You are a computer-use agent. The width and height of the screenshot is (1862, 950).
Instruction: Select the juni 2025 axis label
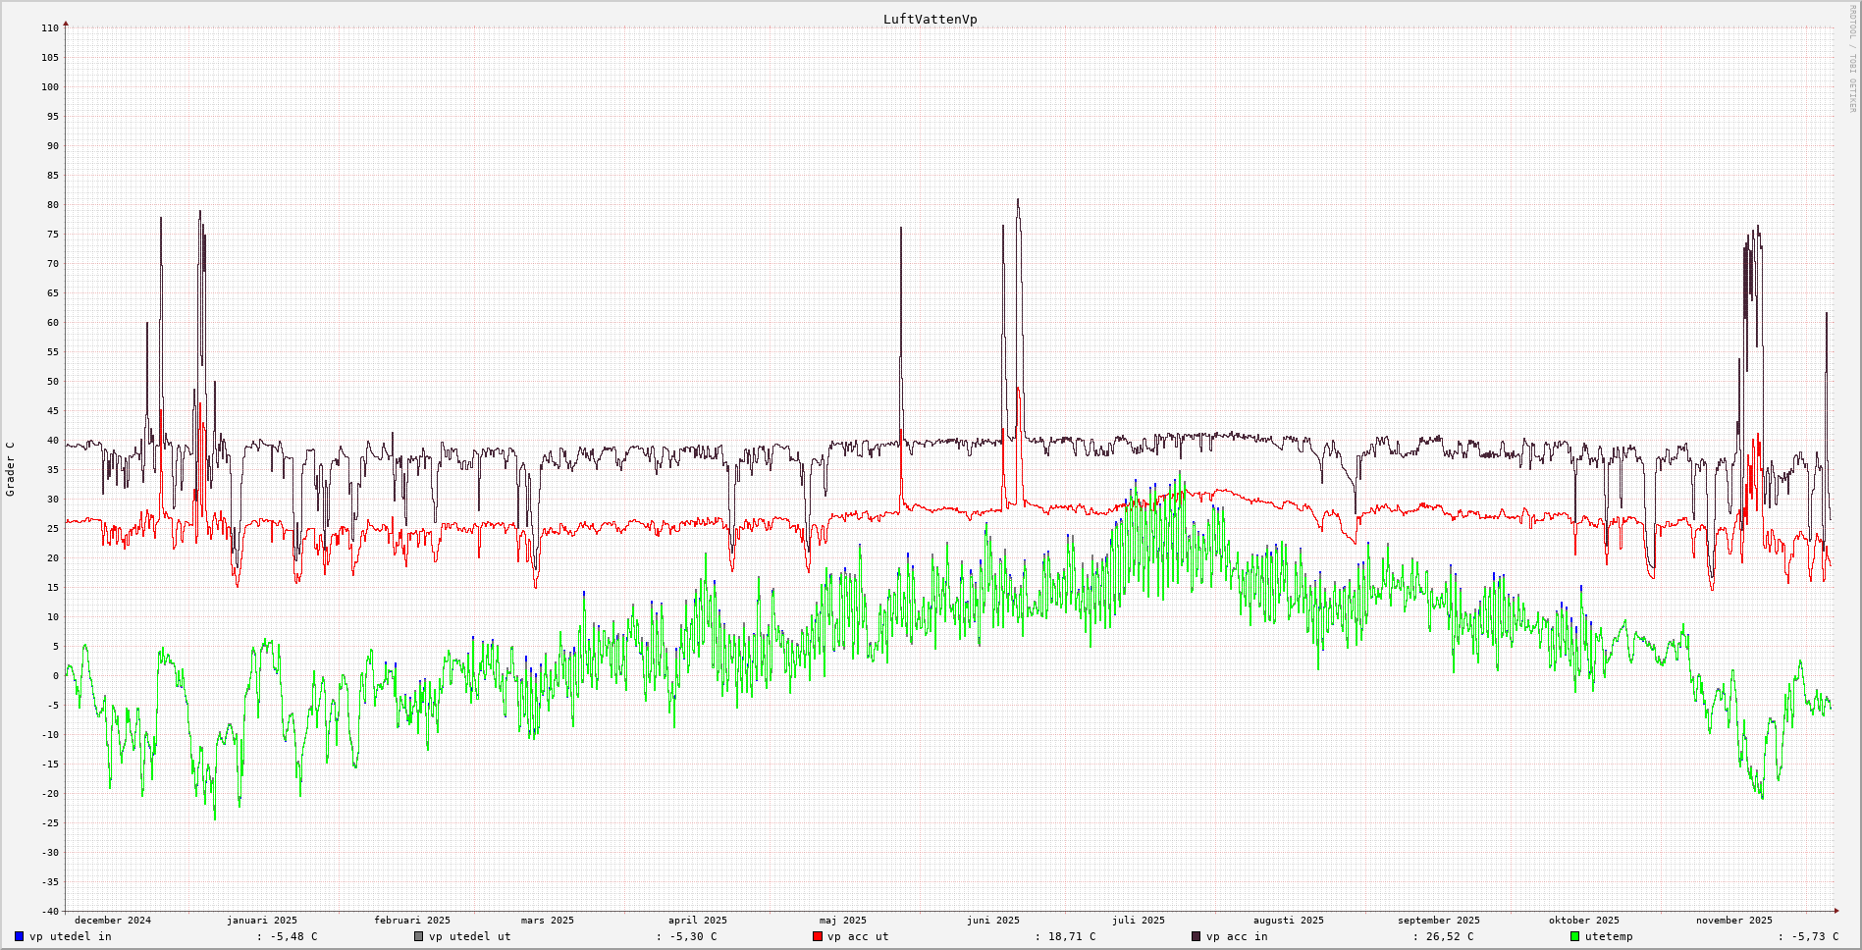[992, 921]
